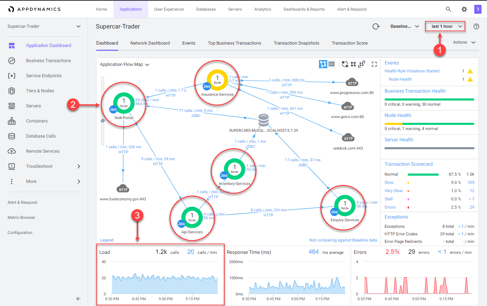Select the www.fueleconomy.gov HTTP cloud icon
Viewport: 487px width, 306px height.
123,189
